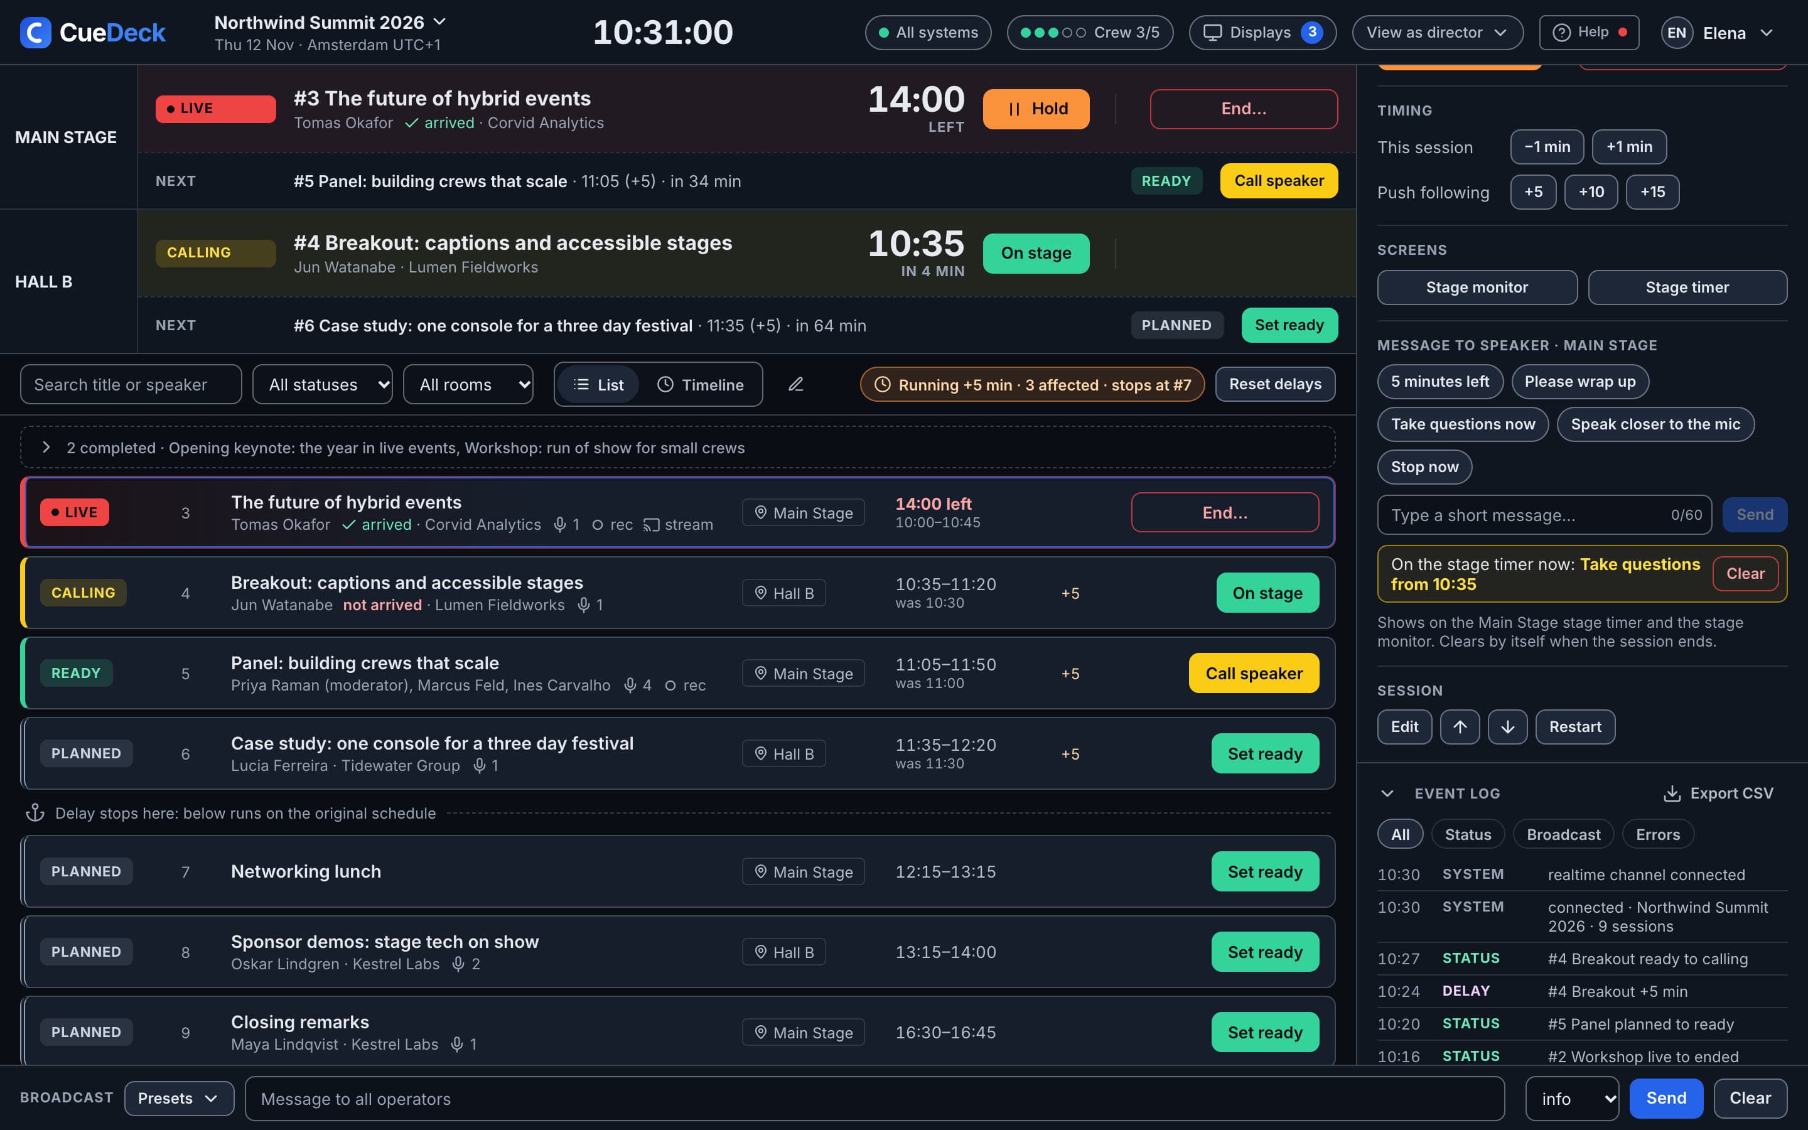This screenshot has height=1130, width=1808.
Task: Open the info severity dropdown
Action: 1572,1098
